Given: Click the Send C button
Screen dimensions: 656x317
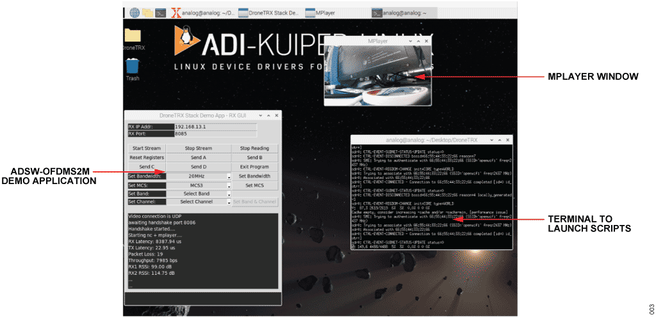Looking at the screenshot, I should click(147, 167).
